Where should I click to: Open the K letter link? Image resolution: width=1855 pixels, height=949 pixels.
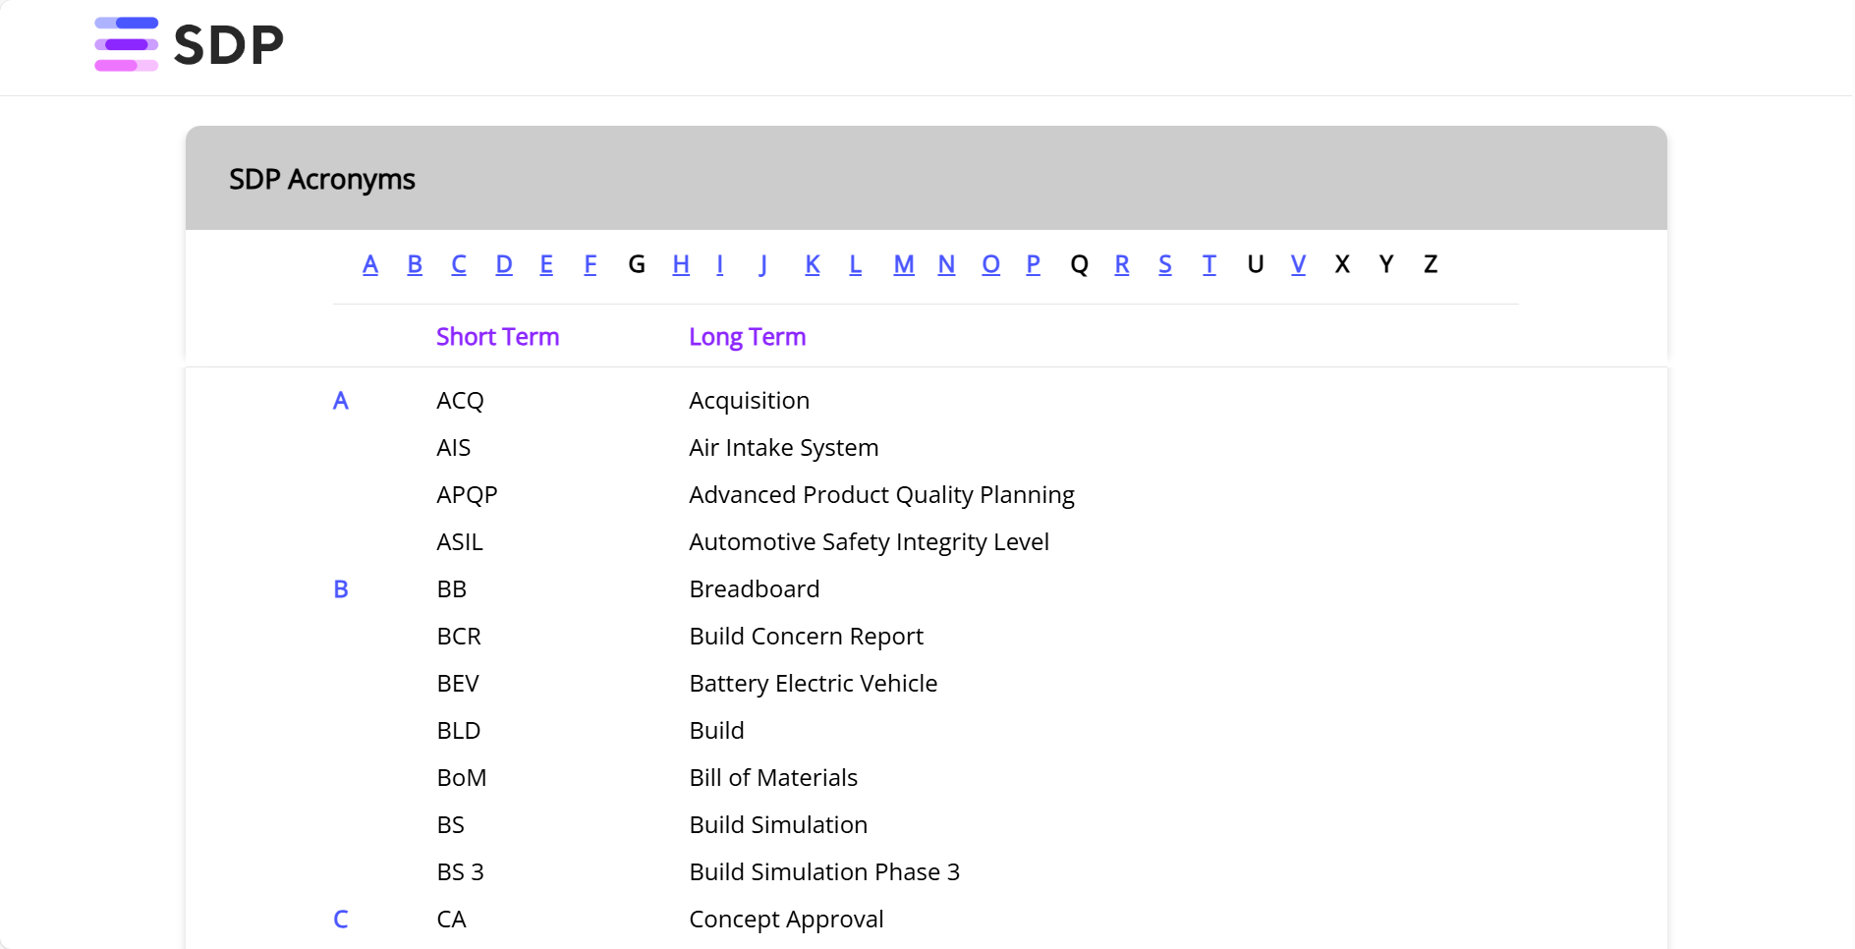(812, 264)
